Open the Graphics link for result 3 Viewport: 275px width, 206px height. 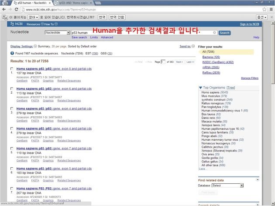click(x=48, y=121)
